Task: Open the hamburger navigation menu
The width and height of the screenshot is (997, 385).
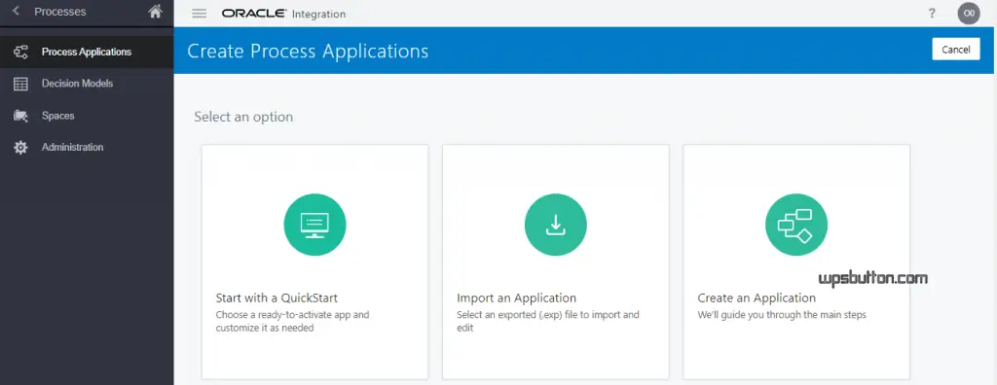Action: [199, 14]
